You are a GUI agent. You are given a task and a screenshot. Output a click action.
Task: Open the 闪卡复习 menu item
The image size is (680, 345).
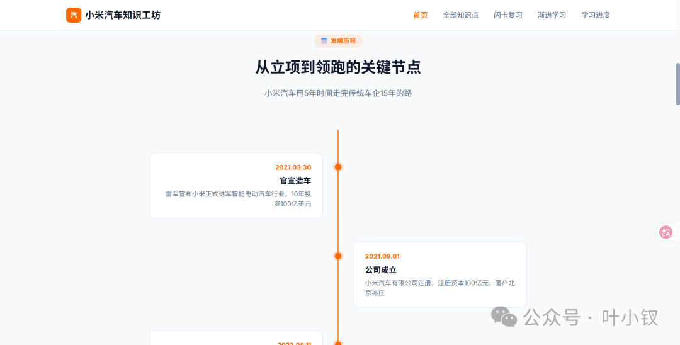pos(508,15)
